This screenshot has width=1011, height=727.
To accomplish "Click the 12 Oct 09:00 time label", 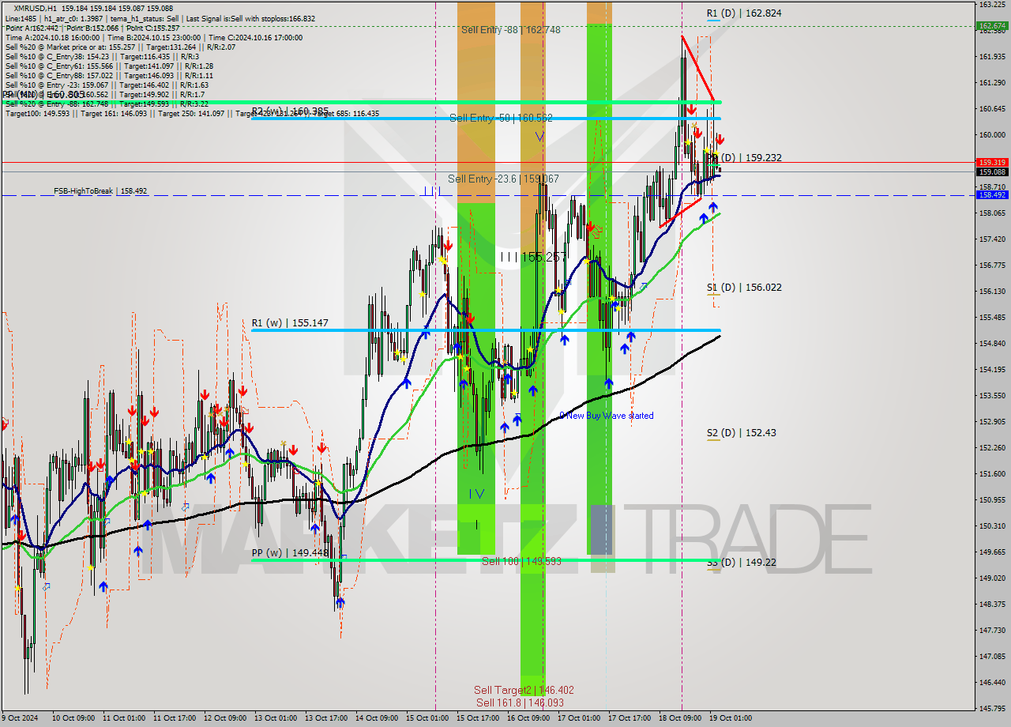I will pyautogui.click(x=224, y=718).
